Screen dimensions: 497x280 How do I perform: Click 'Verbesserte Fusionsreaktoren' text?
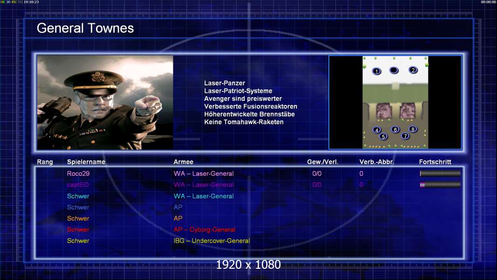(251, 106)
